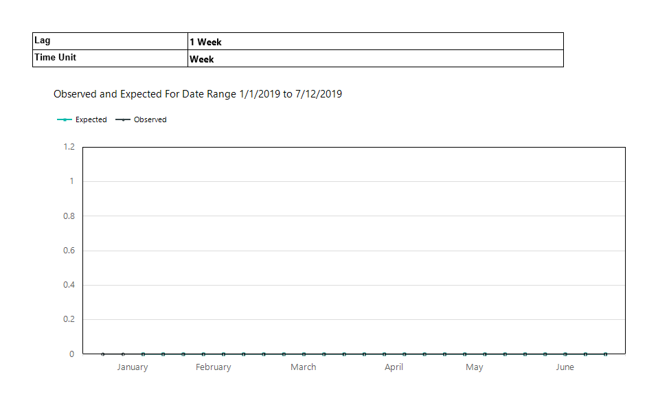
Task: Click the 0.6 y-axis value
Action: (x=69, y=251)
